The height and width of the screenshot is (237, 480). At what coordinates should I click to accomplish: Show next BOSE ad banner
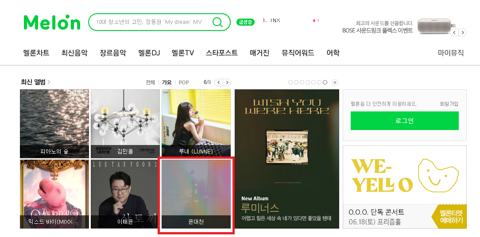pyautogui.click(x=463, y=32)
